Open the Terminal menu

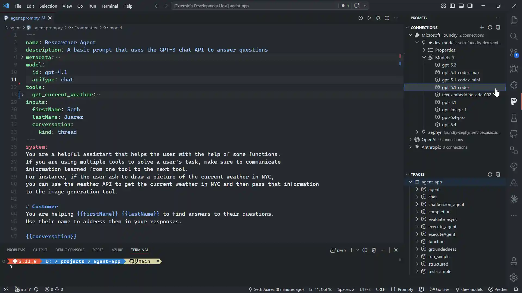[110, 6]
